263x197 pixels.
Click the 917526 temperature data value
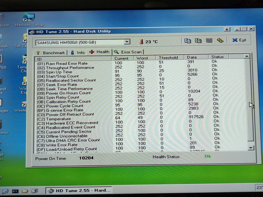coord(196,117)
